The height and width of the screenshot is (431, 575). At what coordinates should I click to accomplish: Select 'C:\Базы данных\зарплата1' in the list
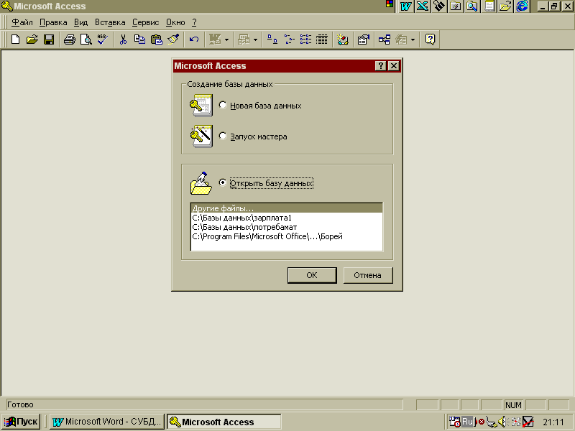(x=286, y=218)
